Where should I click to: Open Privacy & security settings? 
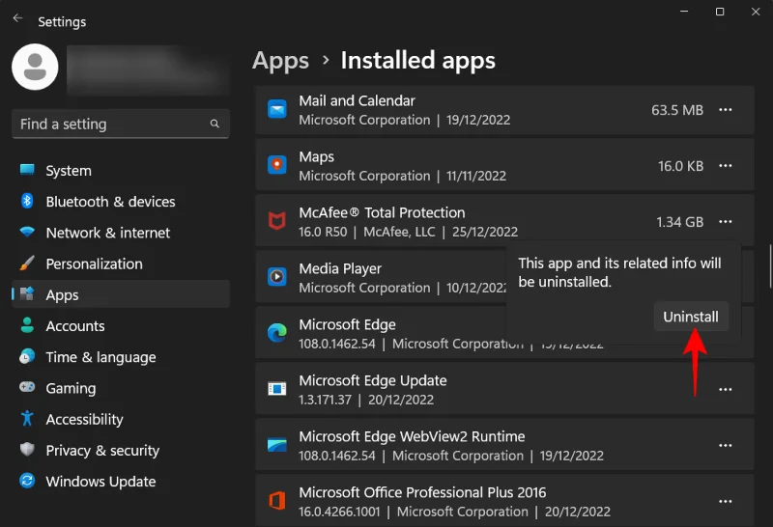(121, 450)
